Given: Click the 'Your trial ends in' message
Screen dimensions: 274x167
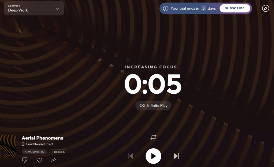Looking at the screenshot, I should click(x=185, y=8).
